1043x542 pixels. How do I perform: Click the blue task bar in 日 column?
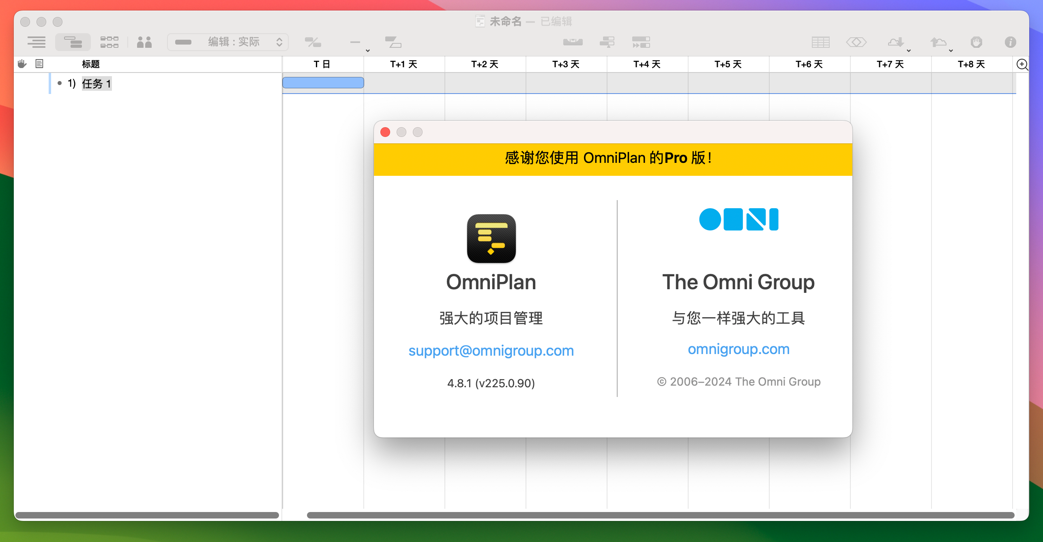[x=323, y=83]
